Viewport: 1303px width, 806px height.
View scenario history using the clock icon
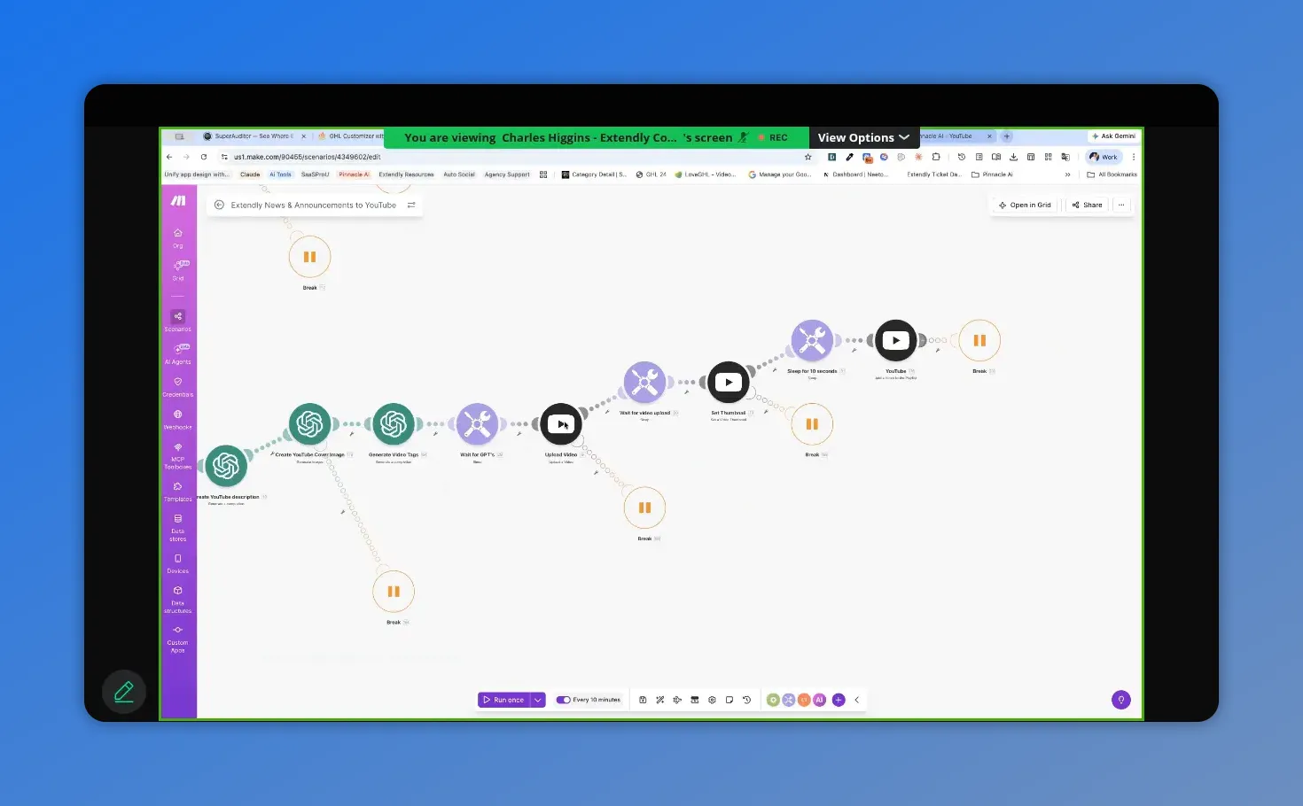pyautogui.click(x=747, y=699)
